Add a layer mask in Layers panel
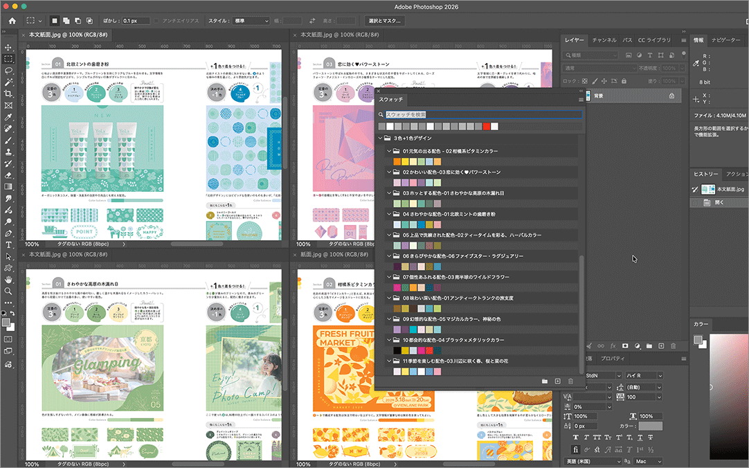The width and height of the screenshot is (749, 468). pos(625,345)
